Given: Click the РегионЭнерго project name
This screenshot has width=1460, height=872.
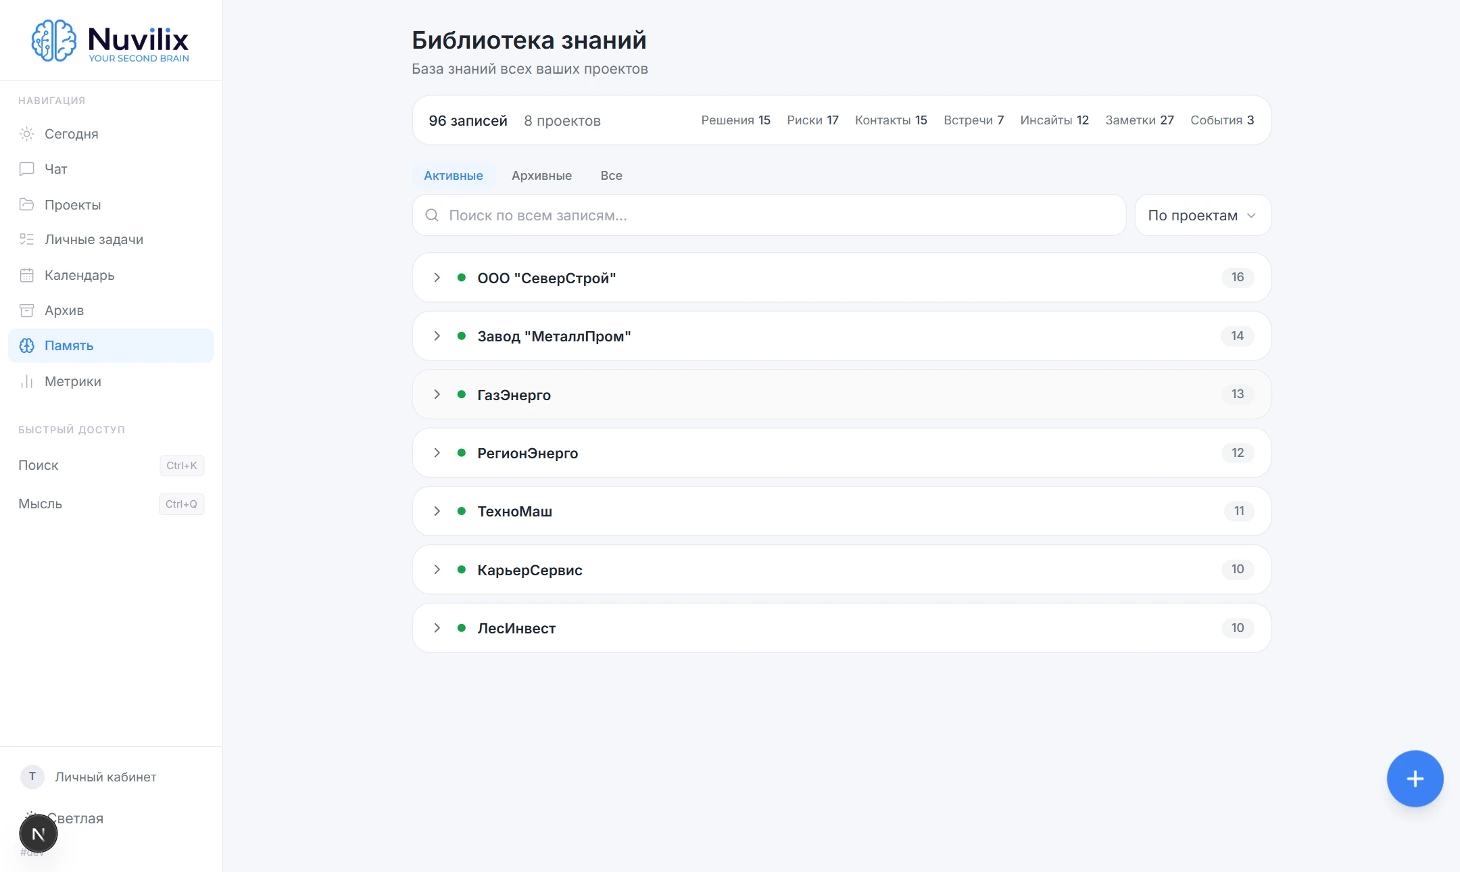Looking at the screenshot, I should click(527, 453).
